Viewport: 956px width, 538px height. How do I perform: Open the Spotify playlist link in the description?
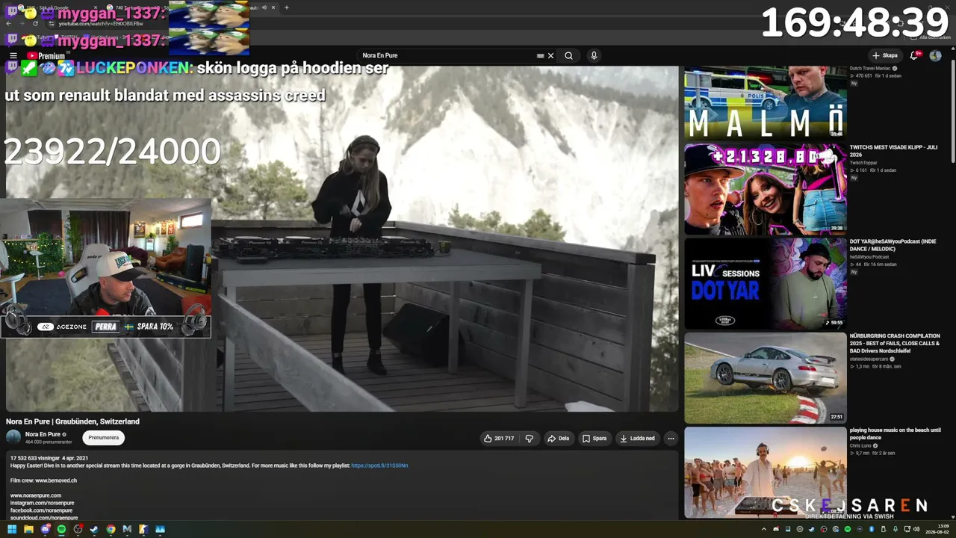pyautogui.click(x=379, y=466)
